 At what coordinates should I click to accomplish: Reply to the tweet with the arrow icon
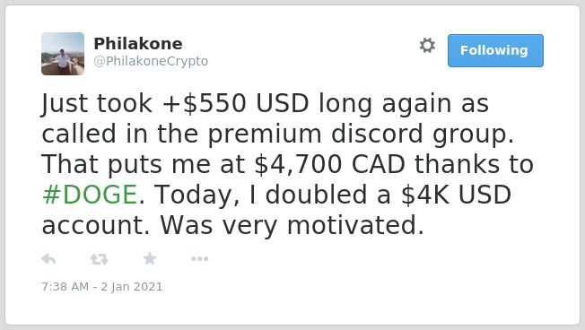tap(48, 259)
